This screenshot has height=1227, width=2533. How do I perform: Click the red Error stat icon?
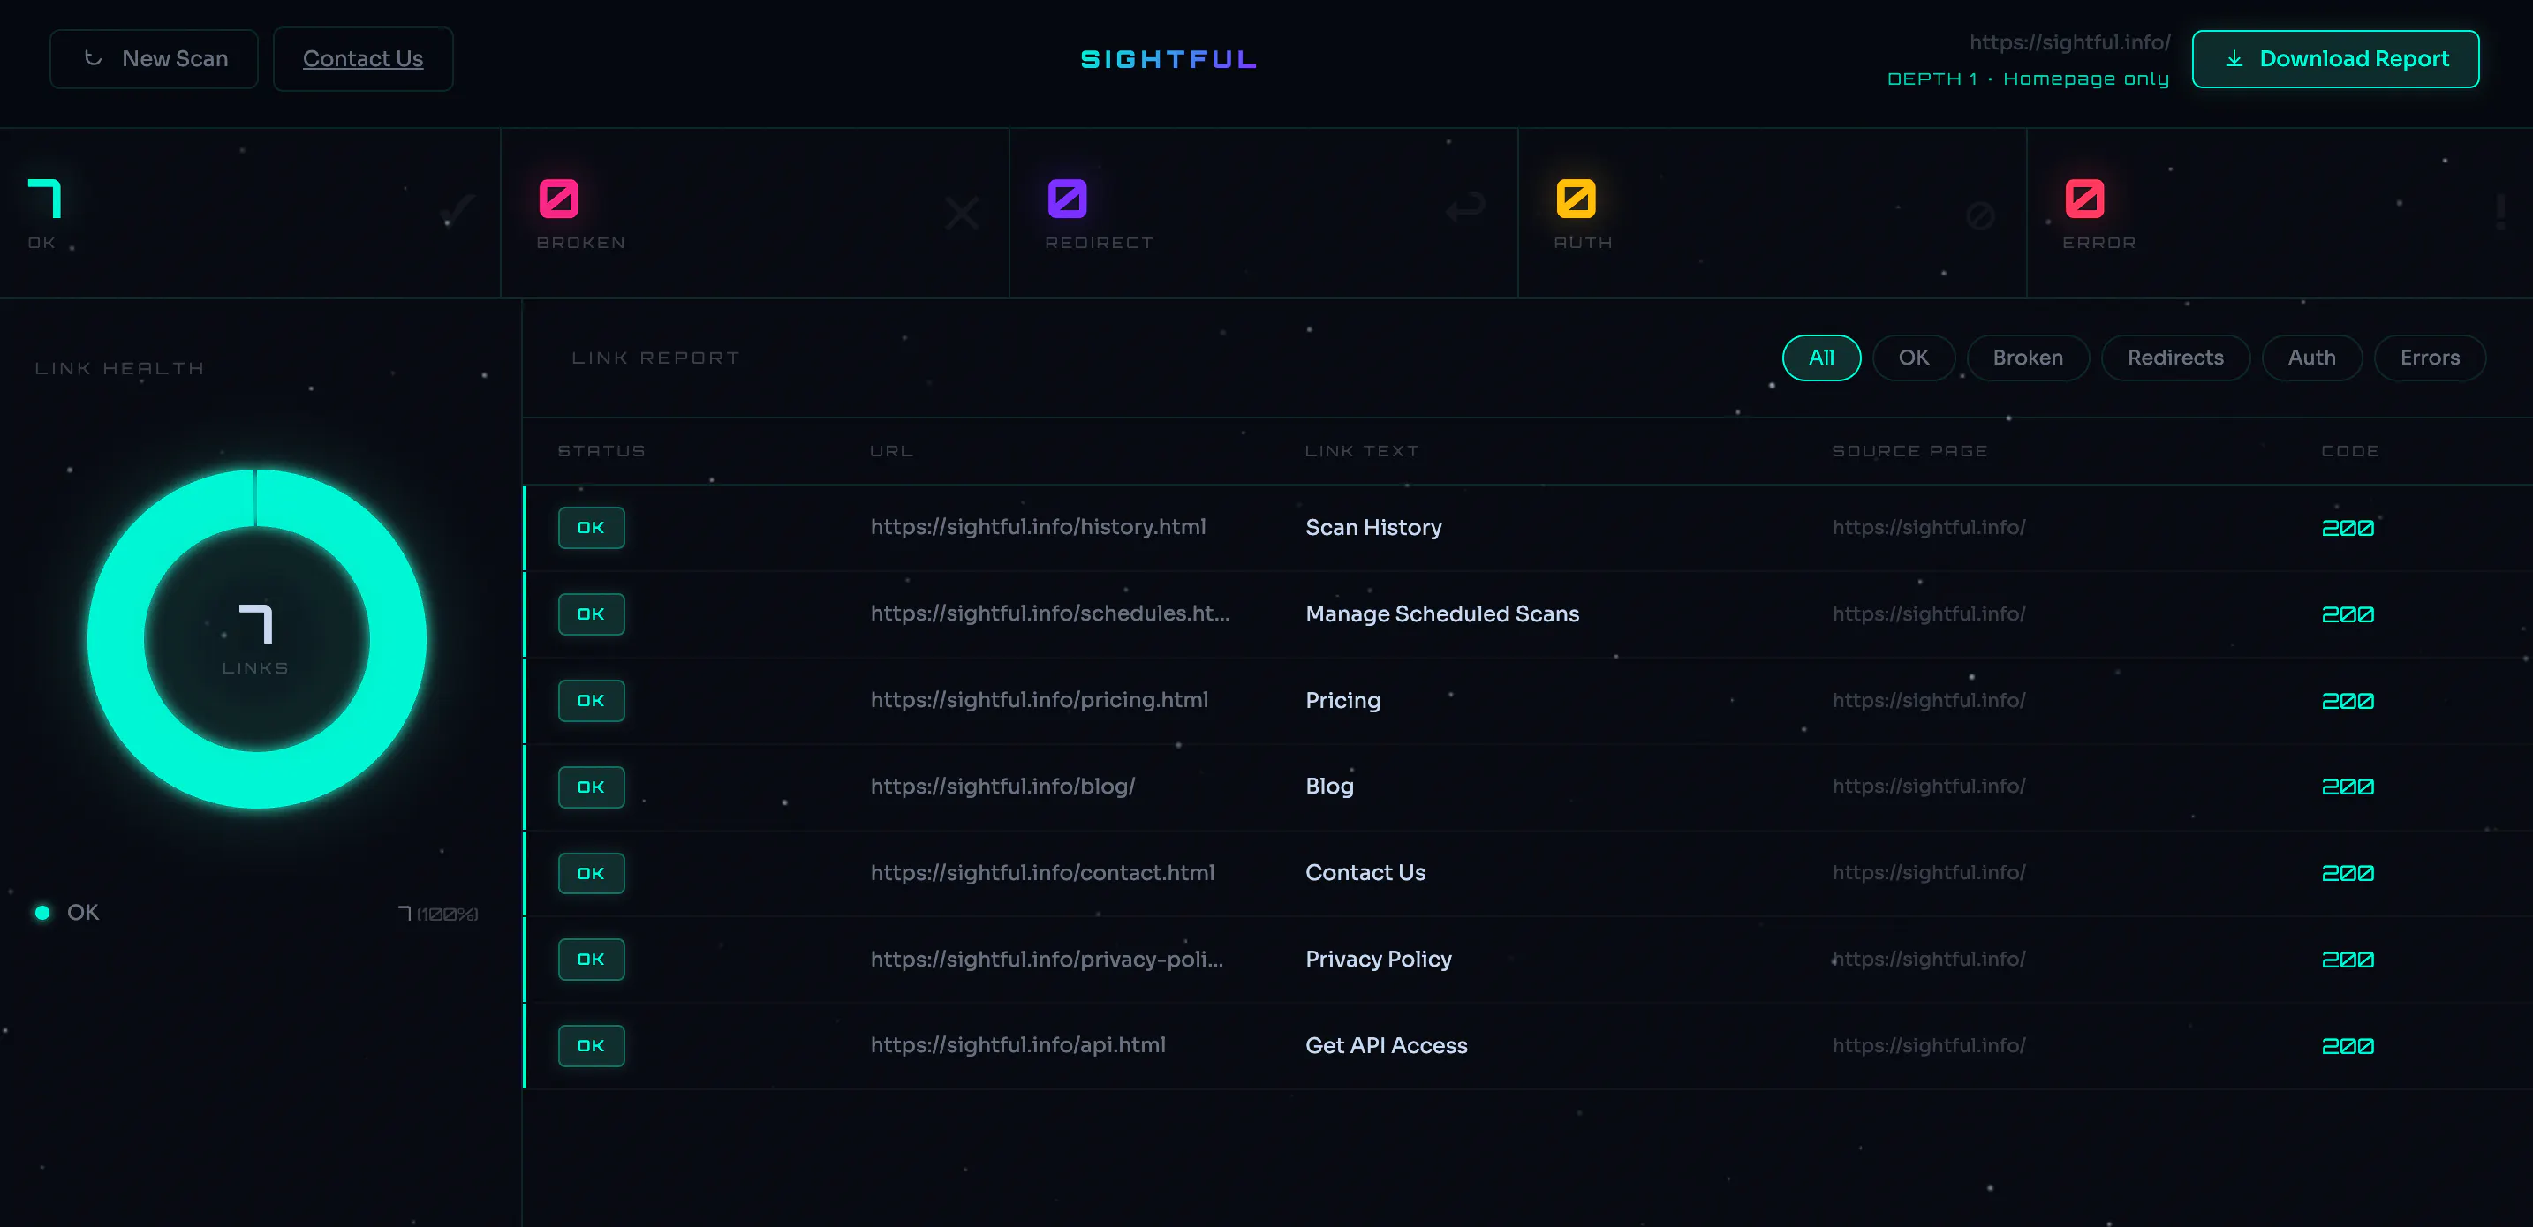[2083, 199]
